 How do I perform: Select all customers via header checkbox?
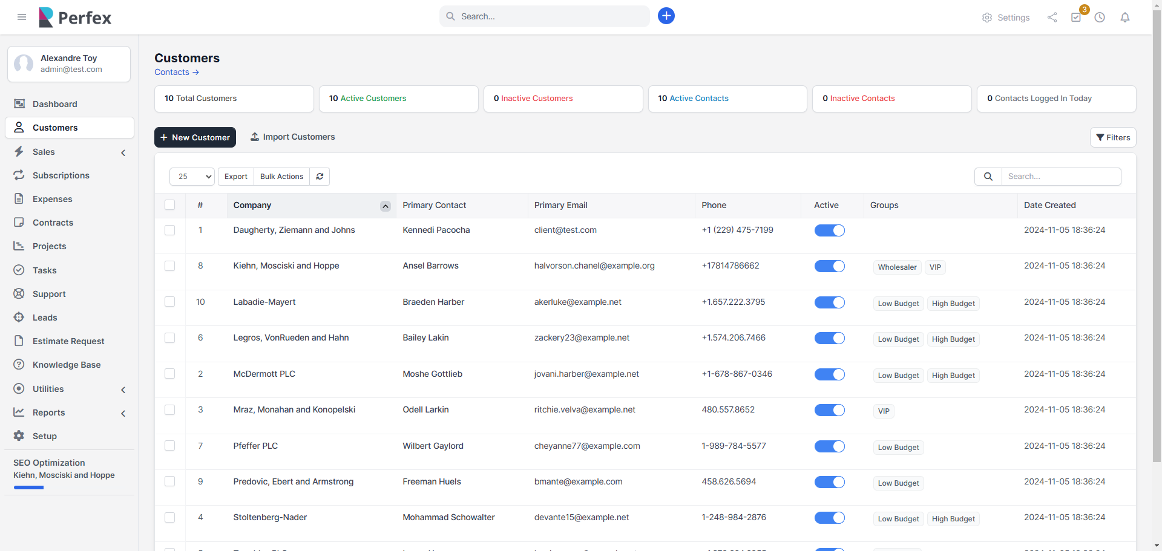tap(170, 205)
